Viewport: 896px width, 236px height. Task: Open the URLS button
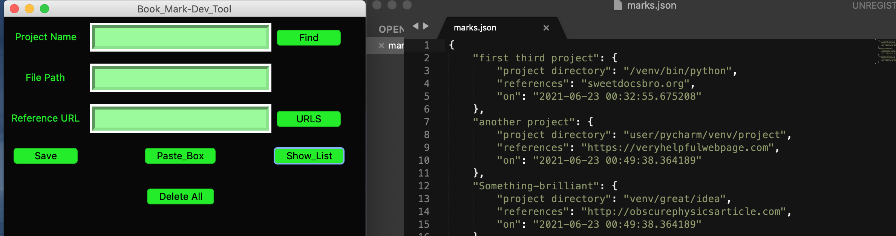tap(308, 119)
